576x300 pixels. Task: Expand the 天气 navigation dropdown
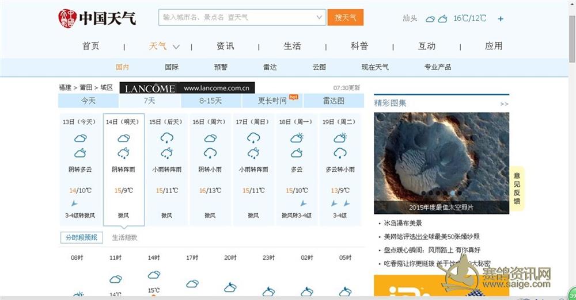(x=176, y=47)
